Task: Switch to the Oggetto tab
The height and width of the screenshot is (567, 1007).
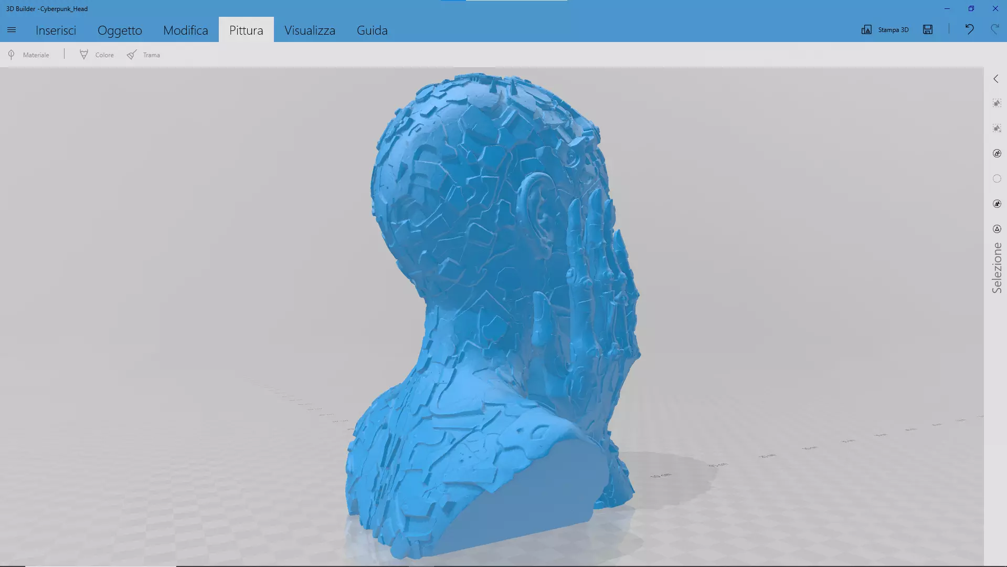Action: pos(120,30)
